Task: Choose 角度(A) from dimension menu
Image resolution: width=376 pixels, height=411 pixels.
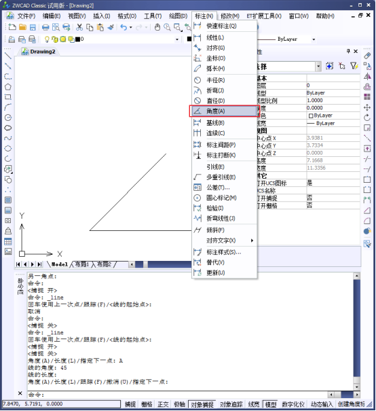Action: click(x=225, y=111)
